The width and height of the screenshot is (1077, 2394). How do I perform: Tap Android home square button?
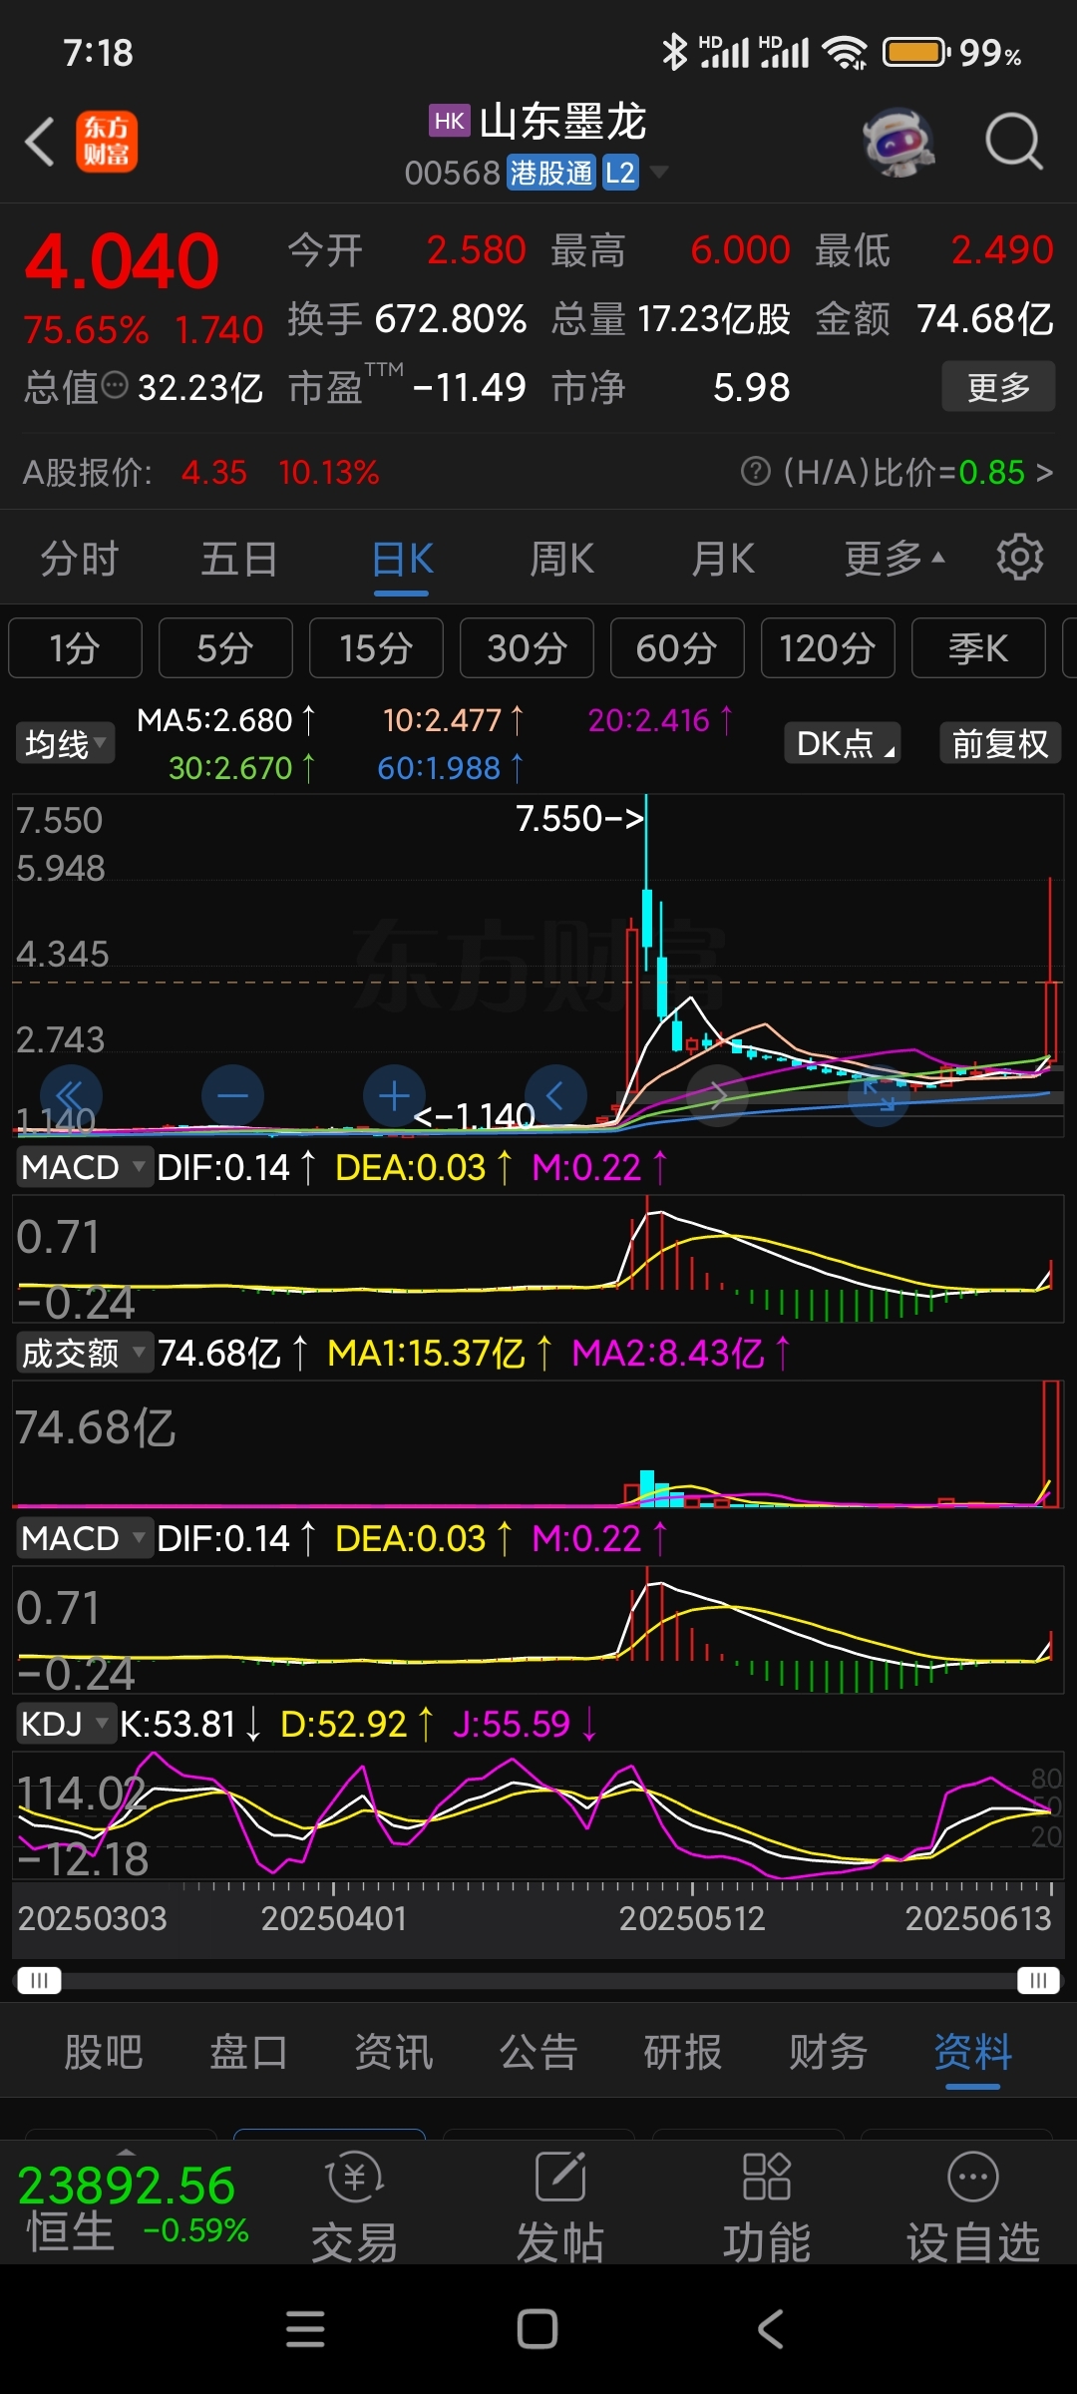(x=538, y=2329)
